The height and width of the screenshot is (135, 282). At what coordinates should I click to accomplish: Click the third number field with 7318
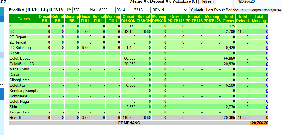tap(141, 10)
